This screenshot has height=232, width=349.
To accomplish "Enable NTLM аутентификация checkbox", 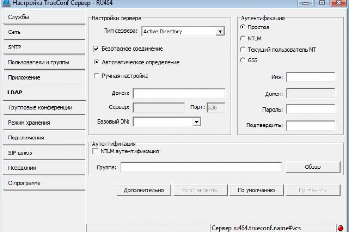I will [x=96, y=152].
